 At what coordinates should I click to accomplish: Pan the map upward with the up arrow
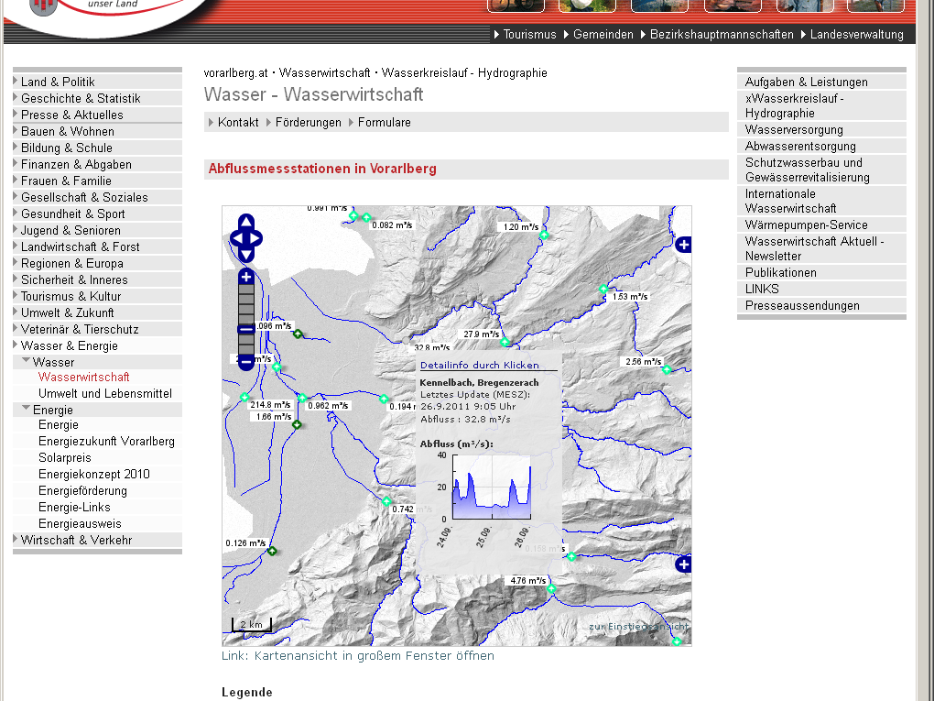245,222
